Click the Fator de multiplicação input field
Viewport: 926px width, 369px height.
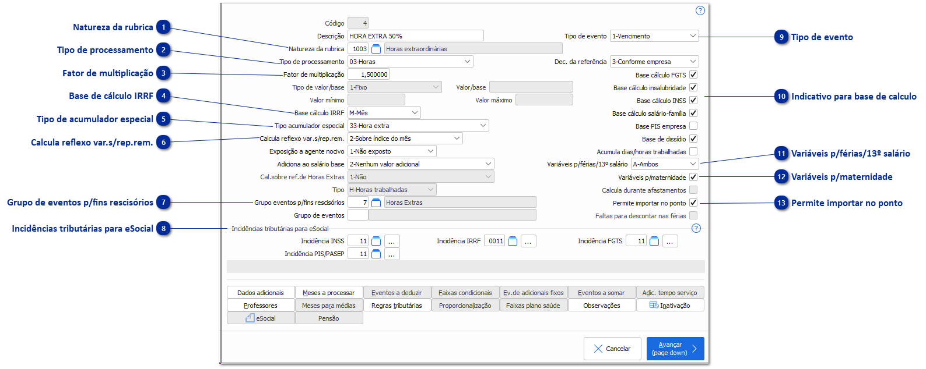pos(369,74)
